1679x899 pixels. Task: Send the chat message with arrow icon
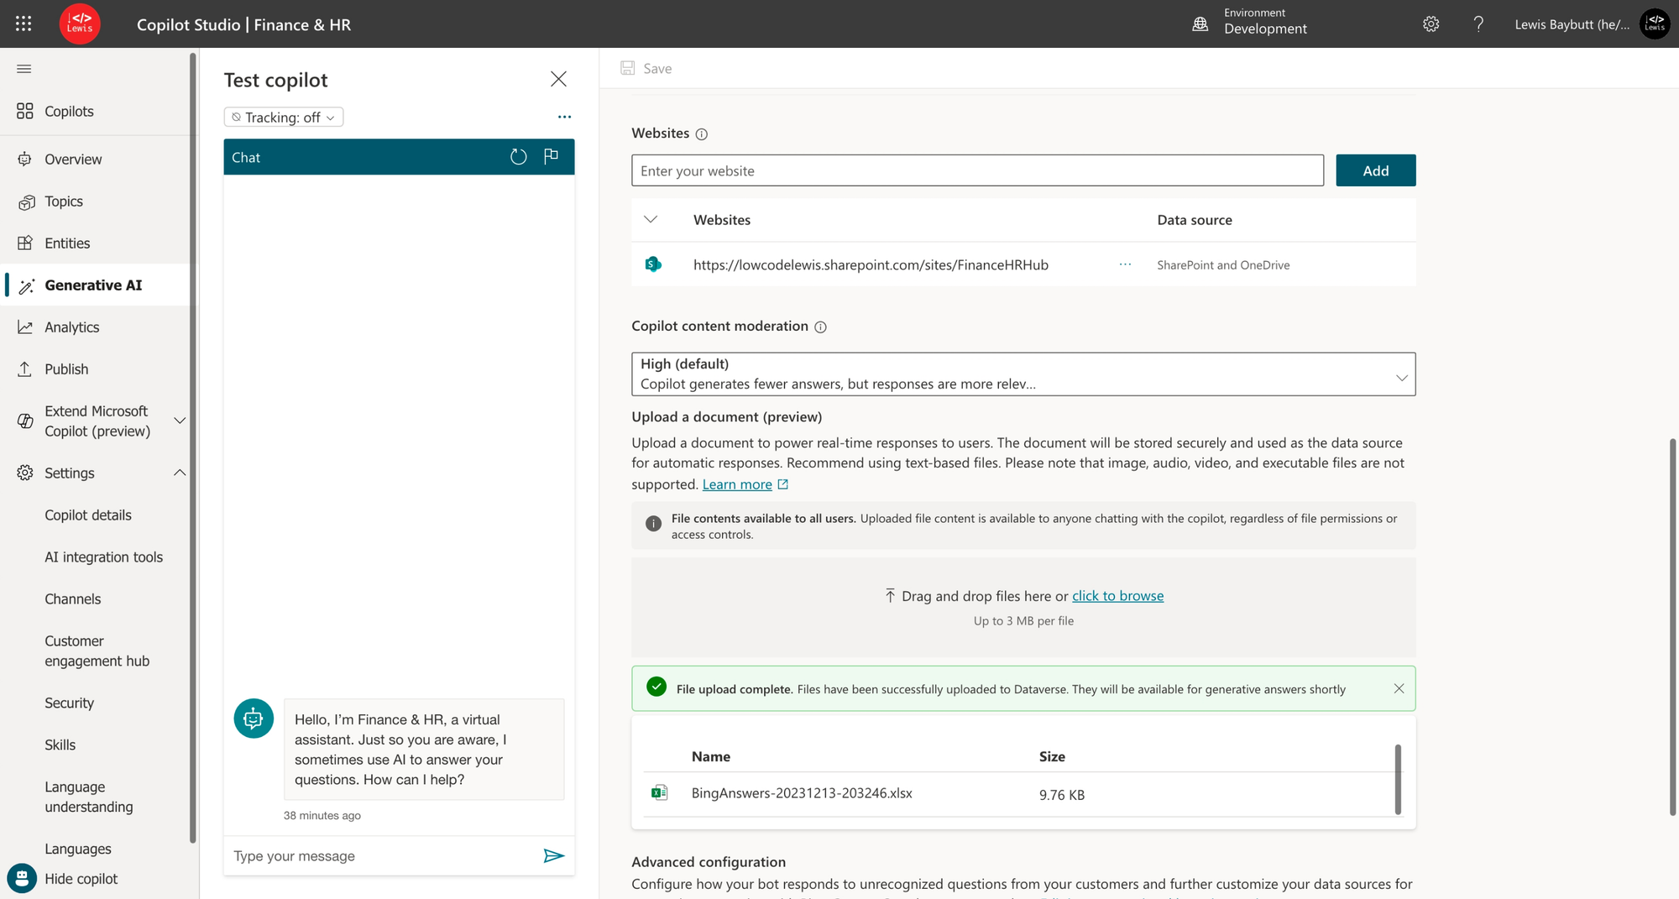pos(553,855)
